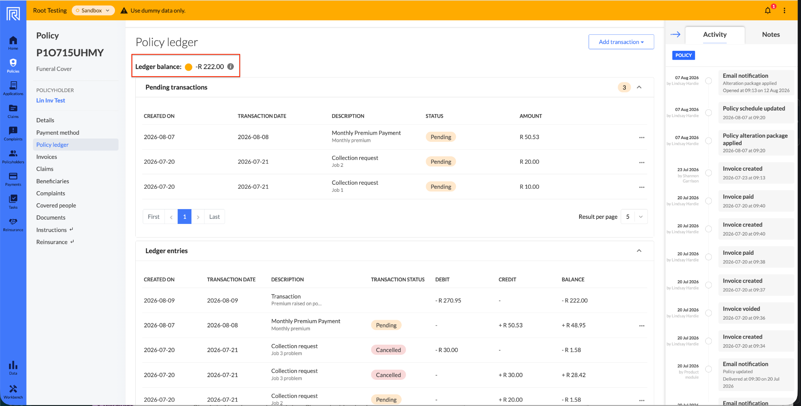Open the Sandbox environment dropdown
Image resolution: width=801 pixels, height=406 pixels.
[93, 11]
